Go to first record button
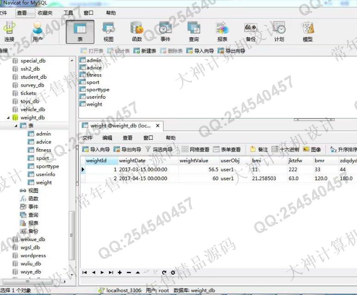 (x=85, y=272)
